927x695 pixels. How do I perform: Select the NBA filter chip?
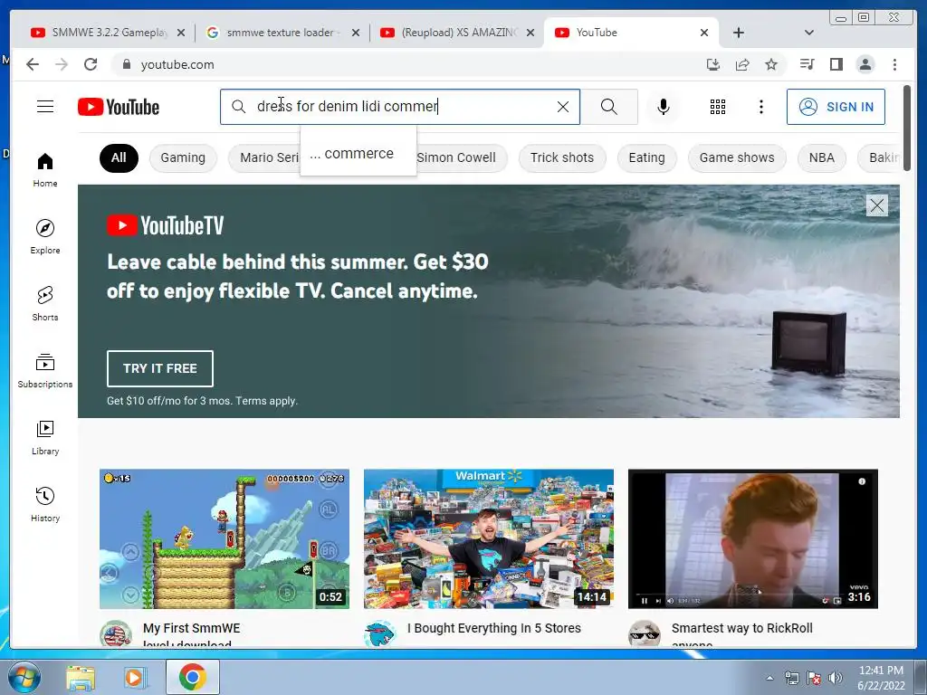[821, 157]
